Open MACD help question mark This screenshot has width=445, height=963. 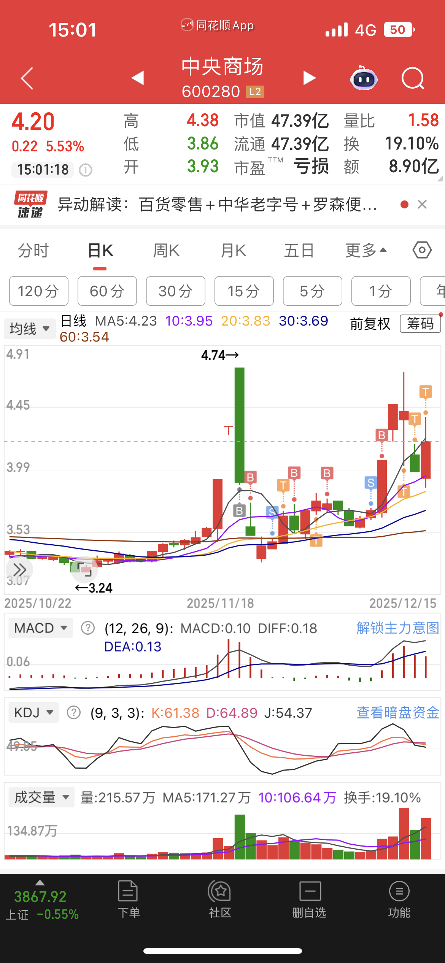pyautogui.click(x=88, y=628)
